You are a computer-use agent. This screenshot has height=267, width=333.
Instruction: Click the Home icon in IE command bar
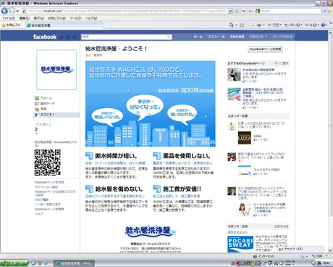coord(232,25)
